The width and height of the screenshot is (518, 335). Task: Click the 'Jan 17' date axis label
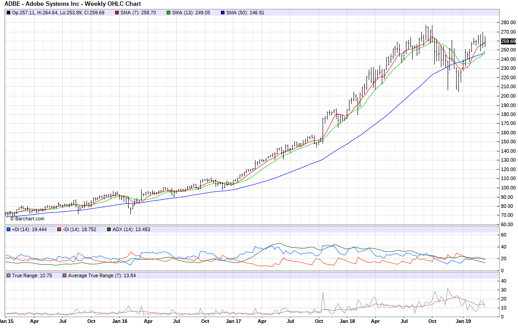click(x=233, y=321)
